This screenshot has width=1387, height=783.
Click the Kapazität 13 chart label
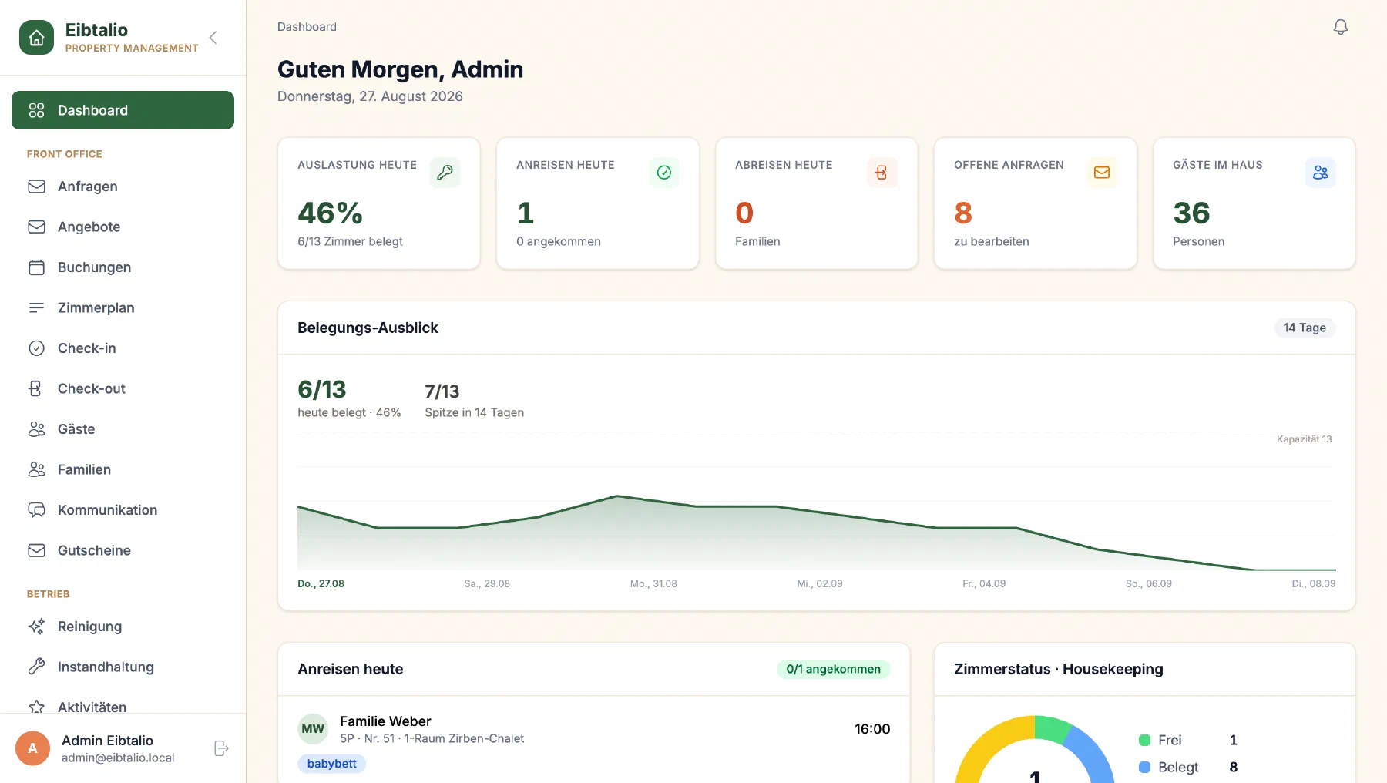pyautogui.click(x=1304, y=439)
